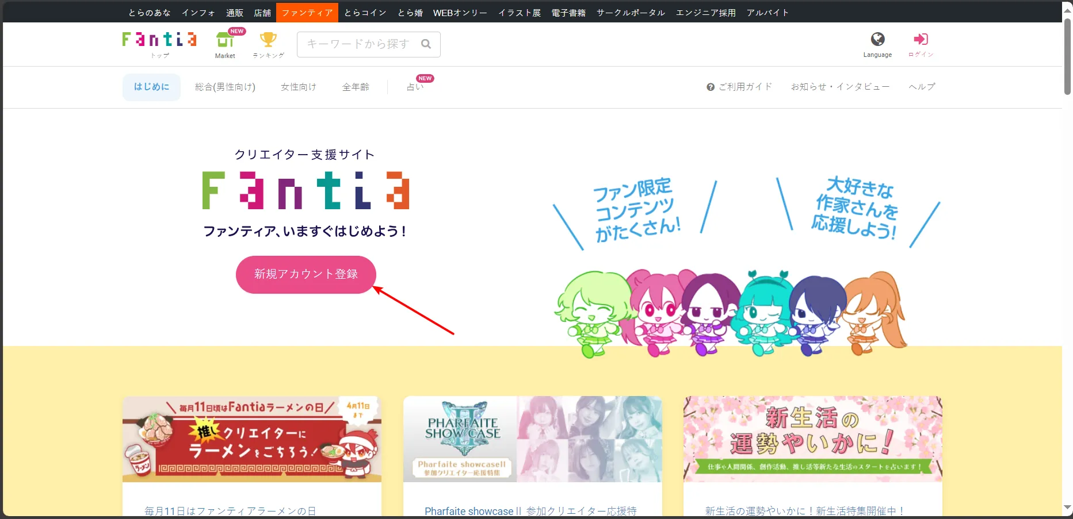The height and width of the screenshot is (519, 1073).
Task: Click the scrollbar down arrow
Action: click(x=1067, y=508)
